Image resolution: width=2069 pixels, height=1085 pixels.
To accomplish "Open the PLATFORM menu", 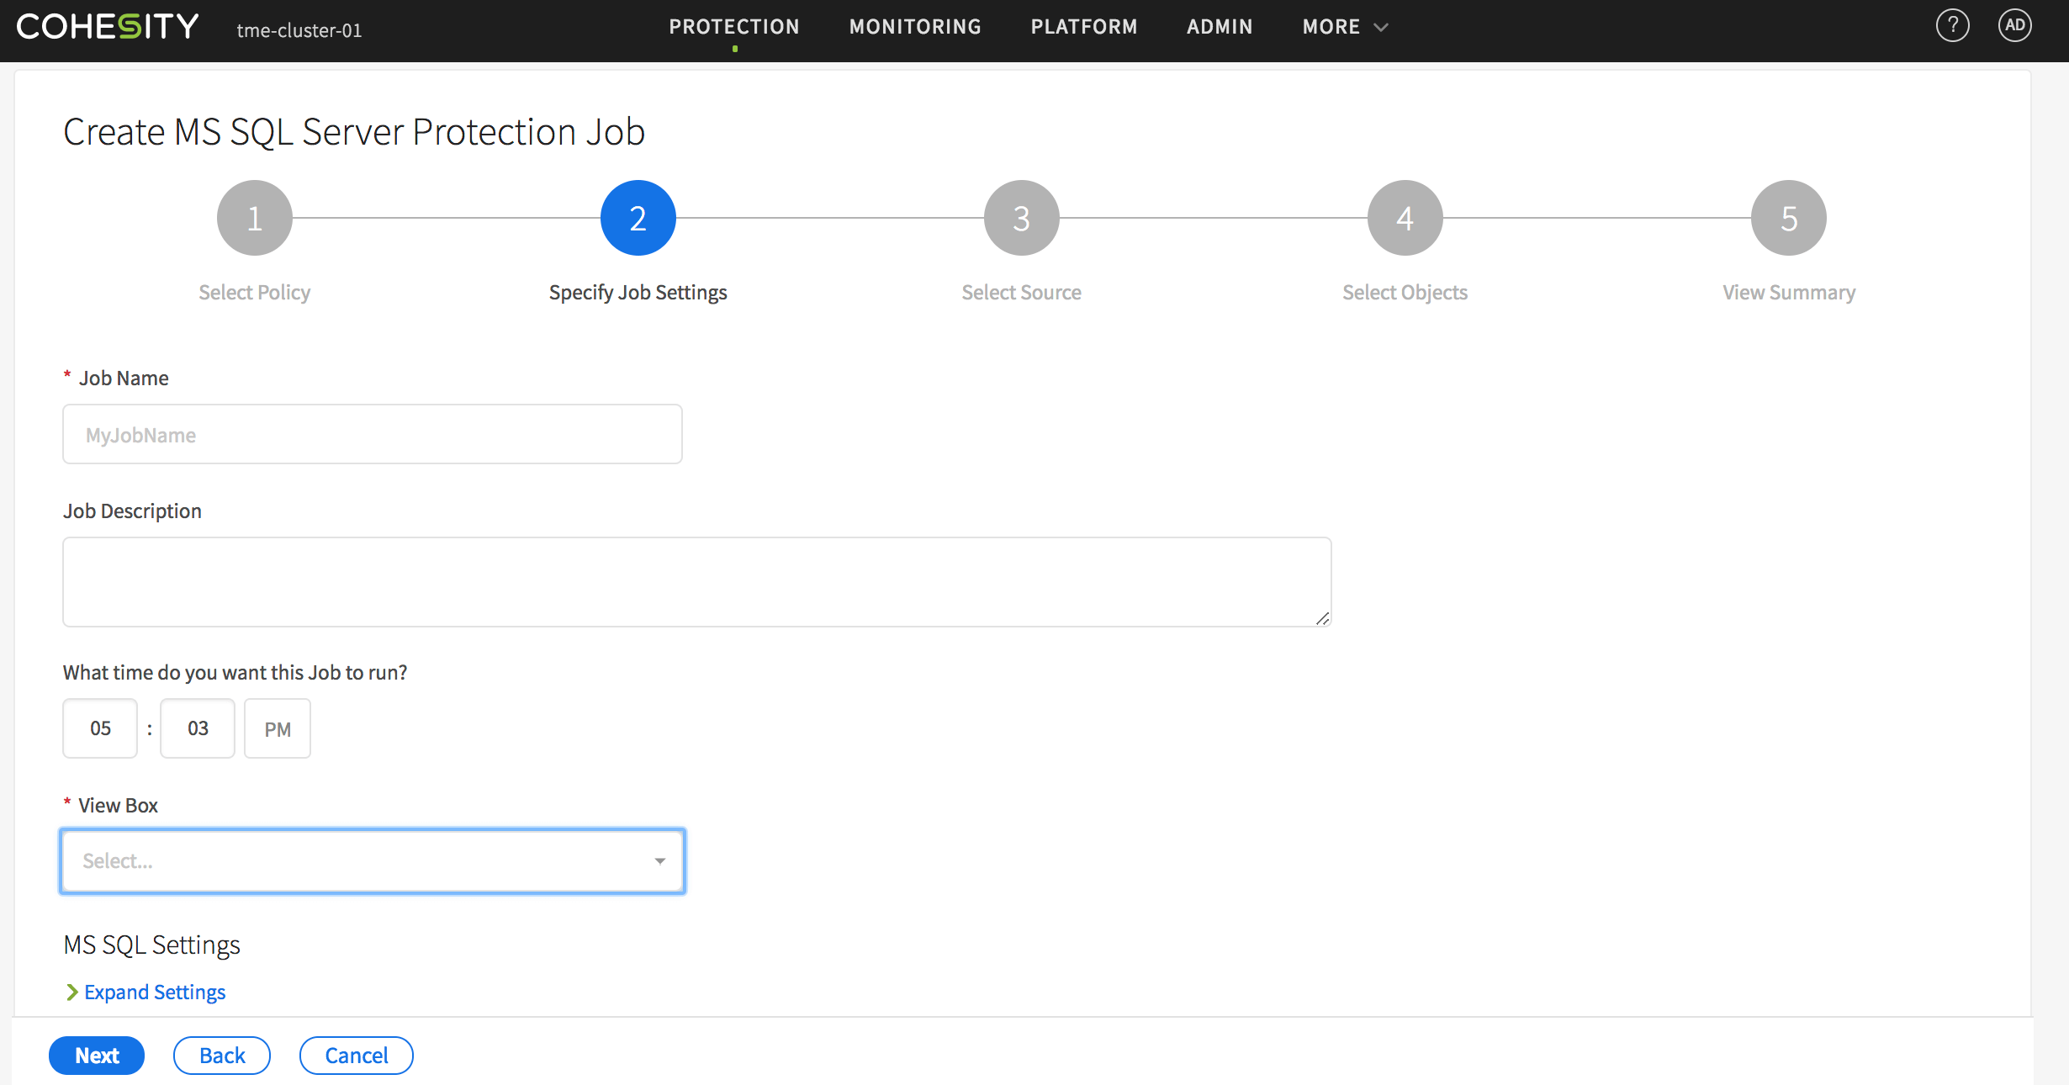I will [1083, 27].
